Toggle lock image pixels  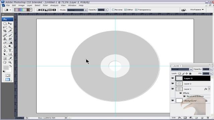[x=183, y=73]
